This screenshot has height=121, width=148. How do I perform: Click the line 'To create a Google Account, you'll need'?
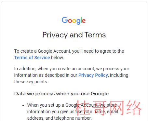click(69, 51)
